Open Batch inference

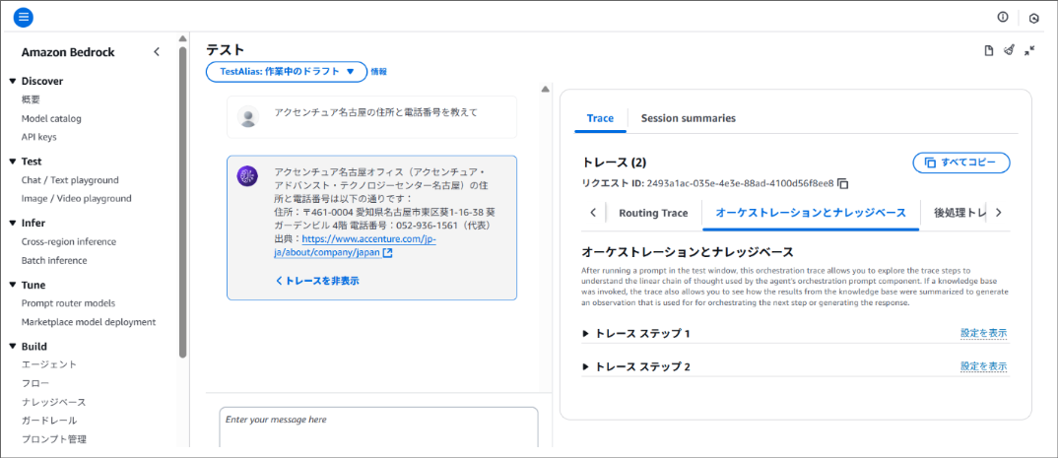tap(54, 260)
